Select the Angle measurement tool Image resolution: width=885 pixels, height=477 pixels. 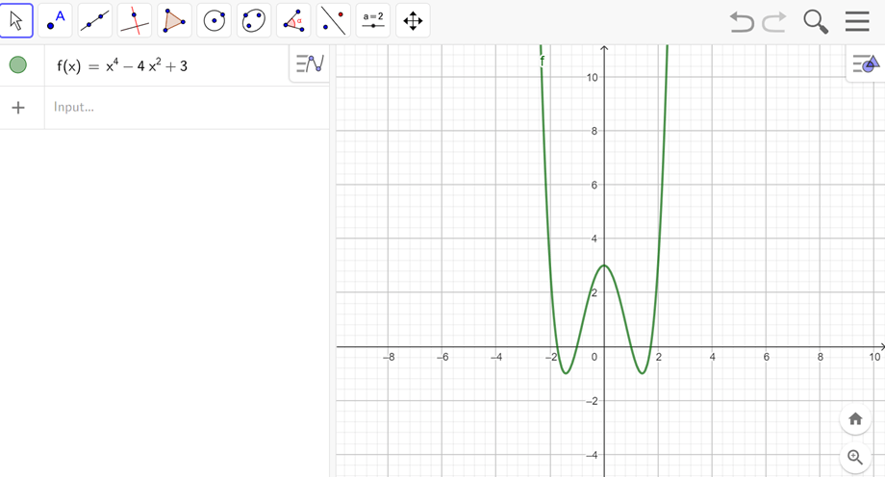click(x=293, y=20)
